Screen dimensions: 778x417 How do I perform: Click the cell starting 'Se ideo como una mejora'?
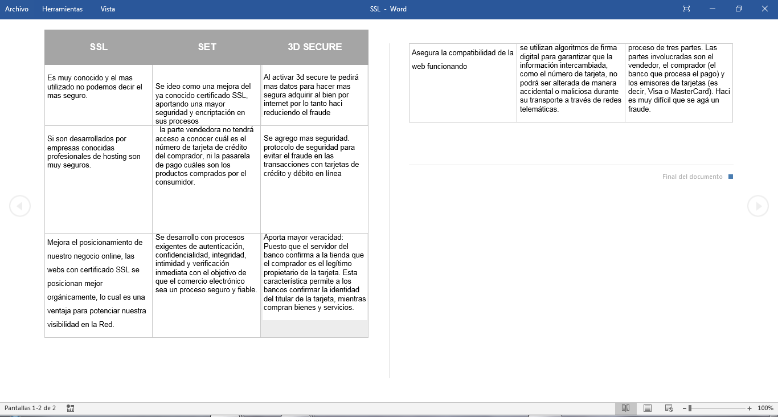point(207,95)
